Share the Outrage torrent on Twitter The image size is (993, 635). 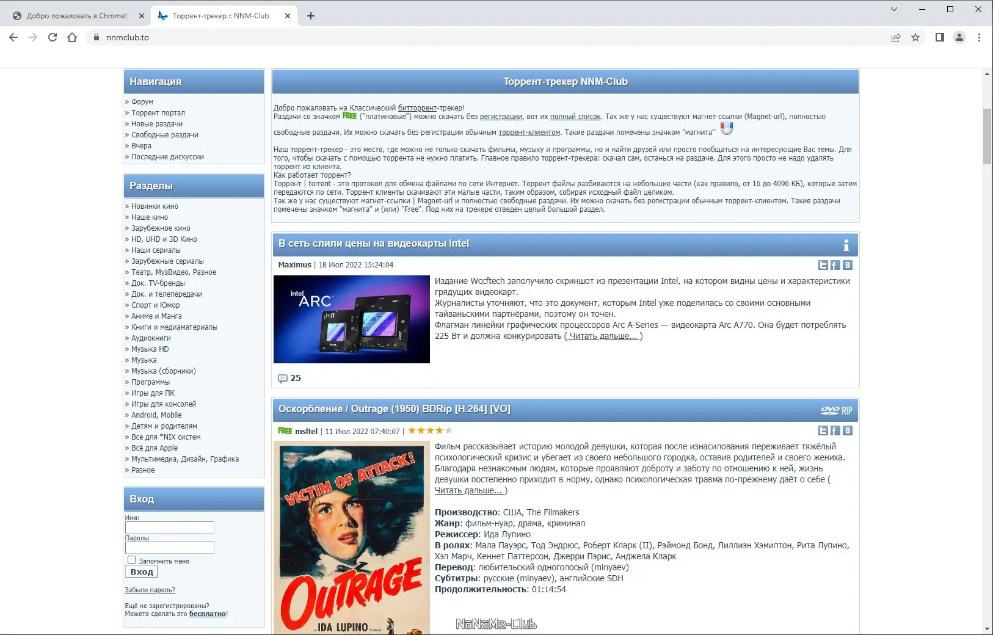click(x=823, y=430)
